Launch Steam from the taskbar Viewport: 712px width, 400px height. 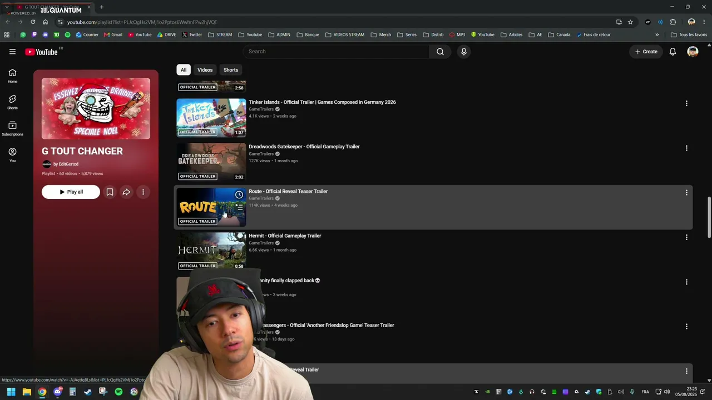pos(87,392)
